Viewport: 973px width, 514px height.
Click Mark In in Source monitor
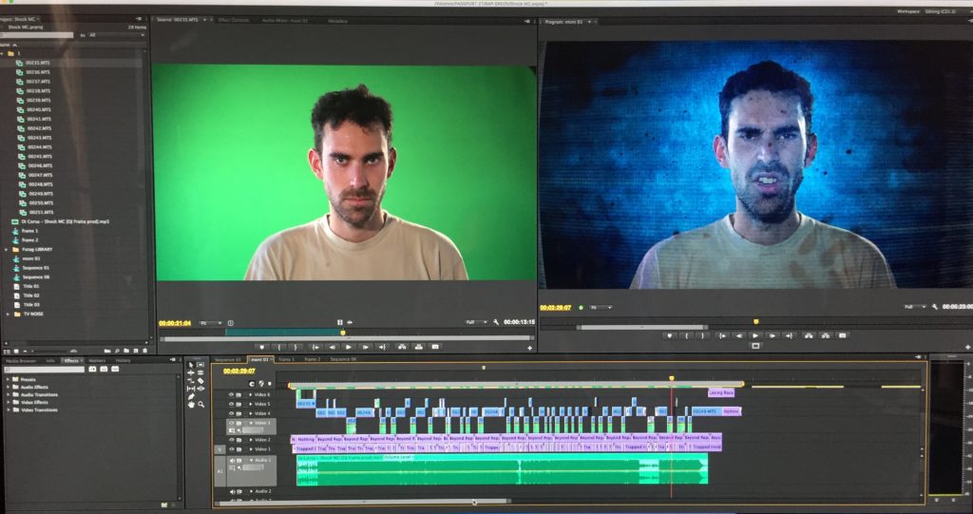pos(278,347)
